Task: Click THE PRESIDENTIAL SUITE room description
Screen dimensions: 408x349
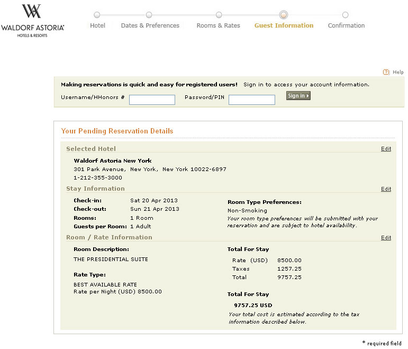Action: point(111,259)
